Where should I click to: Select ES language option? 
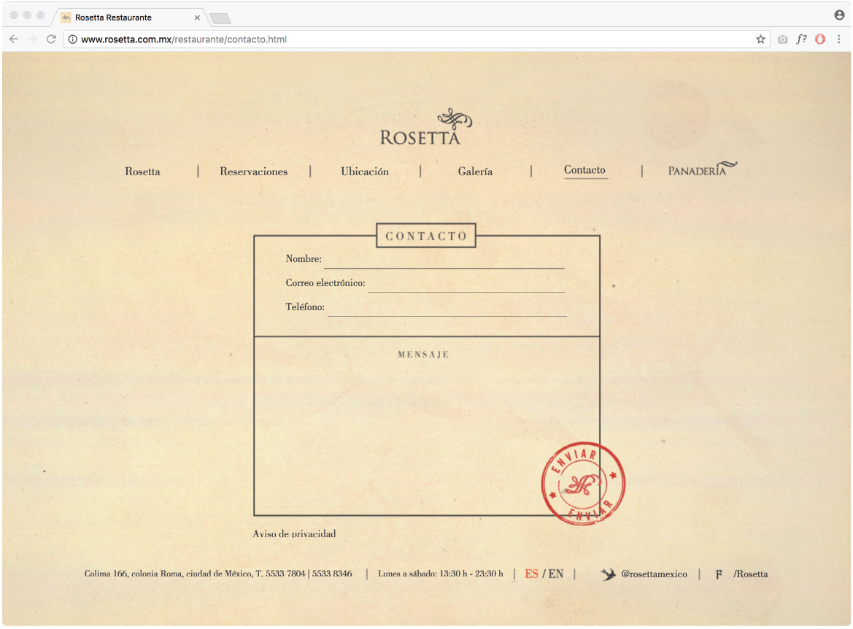(x=531, y=574)
